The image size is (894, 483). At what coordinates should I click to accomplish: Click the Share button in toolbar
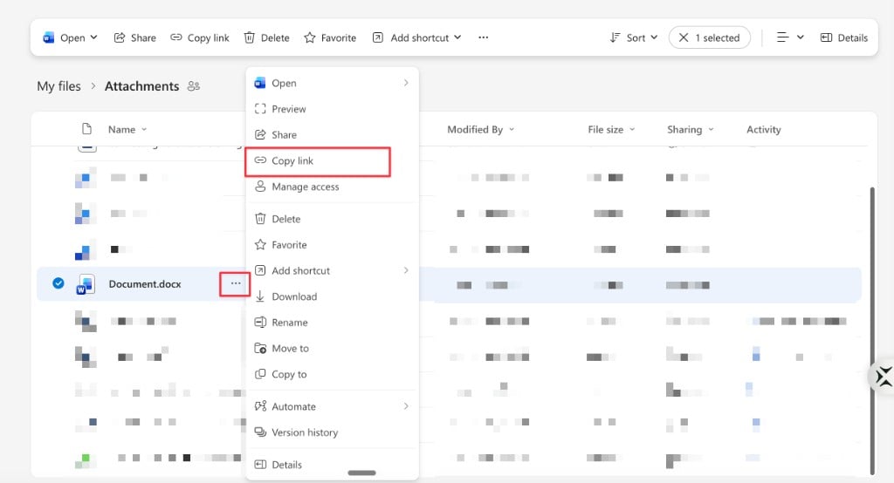tap(135, 37)
